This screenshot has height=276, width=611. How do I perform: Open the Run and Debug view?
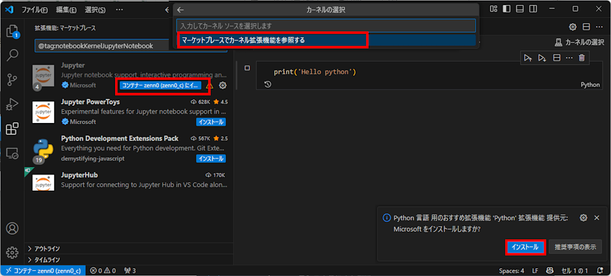pos(12,104)
